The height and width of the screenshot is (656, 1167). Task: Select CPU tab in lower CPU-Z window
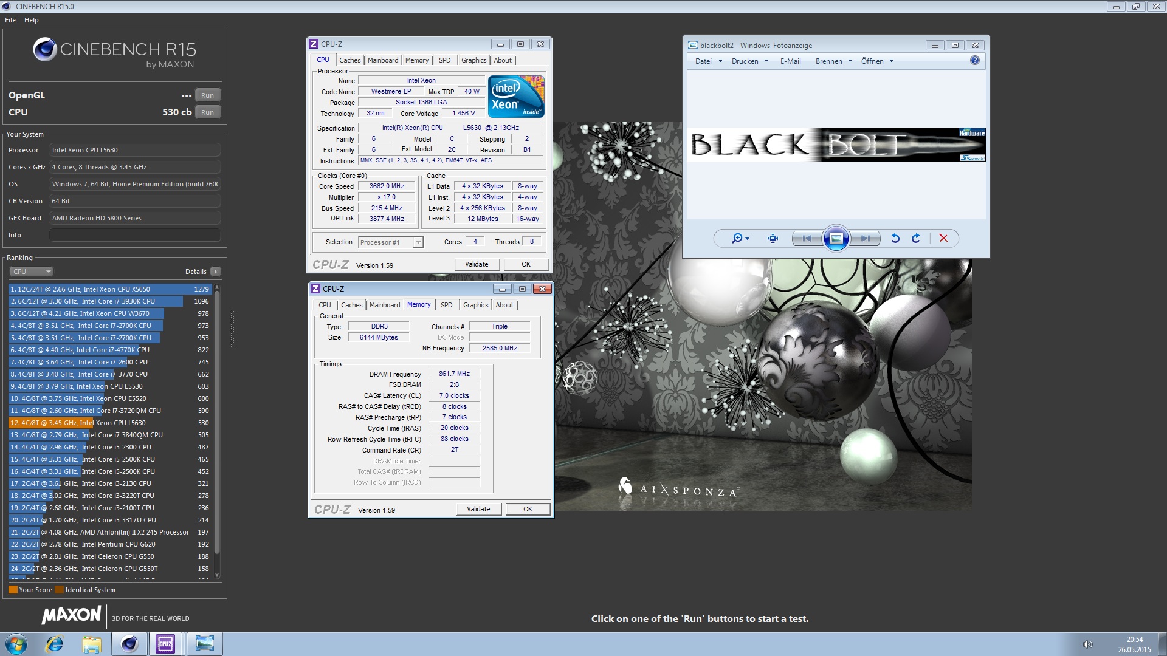pyautogui.click(x=325, y=305)
